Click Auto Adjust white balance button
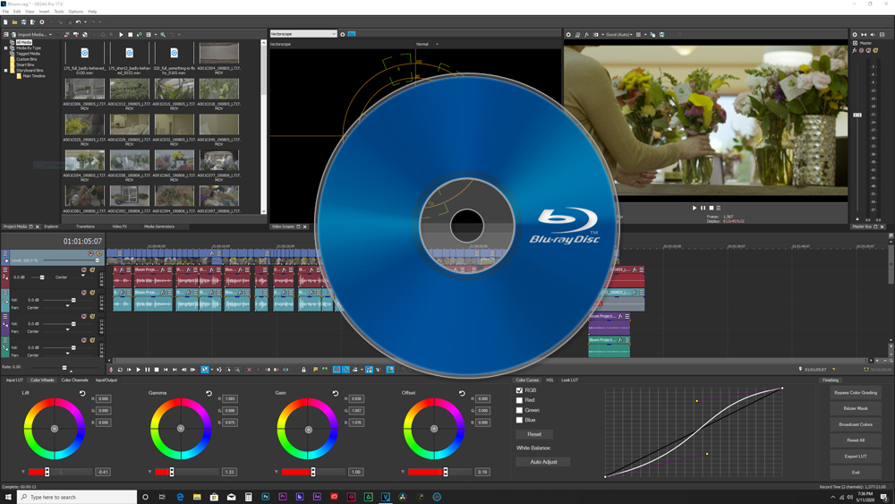Screen dimensions: 895x504 [543, 462]
